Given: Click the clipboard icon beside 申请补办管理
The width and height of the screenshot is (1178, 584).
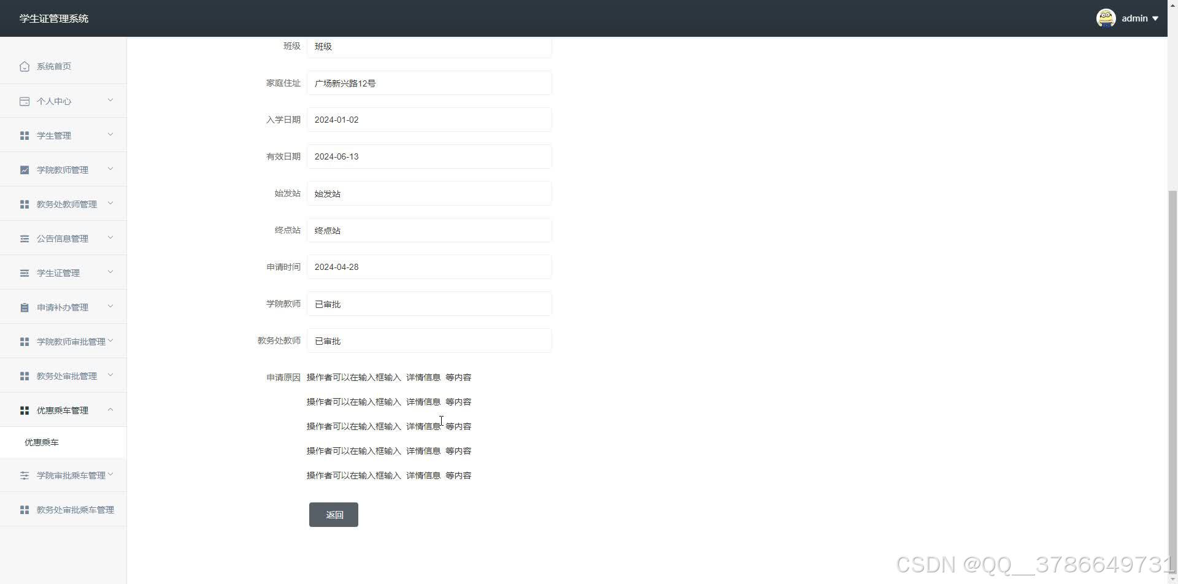Looking at the screenshot, I should click(x=25, y=307).
